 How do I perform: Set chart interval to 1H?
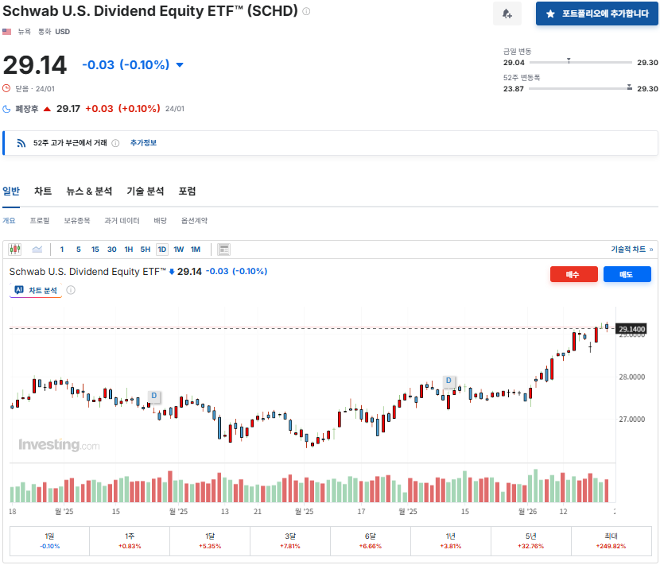tap(128, 250)
